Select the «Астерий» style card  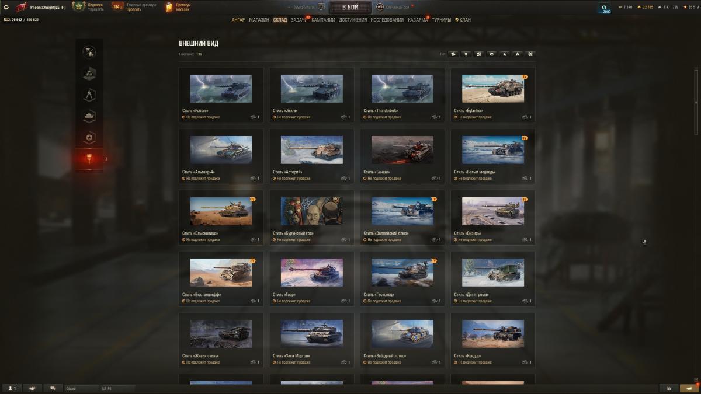click(x=311, y=156)
